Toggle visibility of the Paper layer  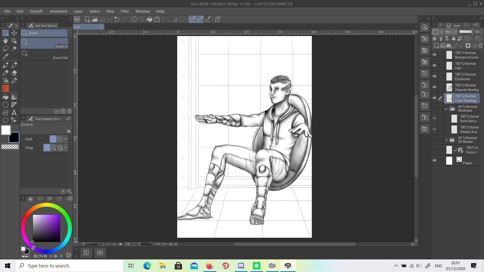(x=434, y=160)
